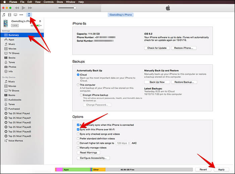Select Summary in the Settings sidebar
The image size is (235, 174).
pos(22,35)
